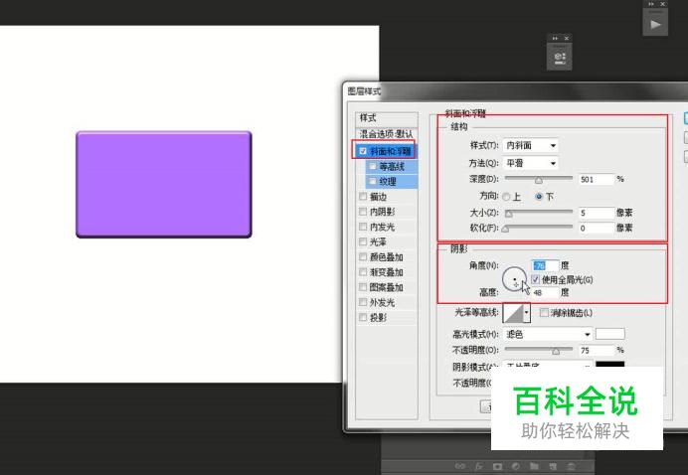Screen dimensions: 688x475
Task: Enable the 外发光 checkbox
Action: pos(363,302)
